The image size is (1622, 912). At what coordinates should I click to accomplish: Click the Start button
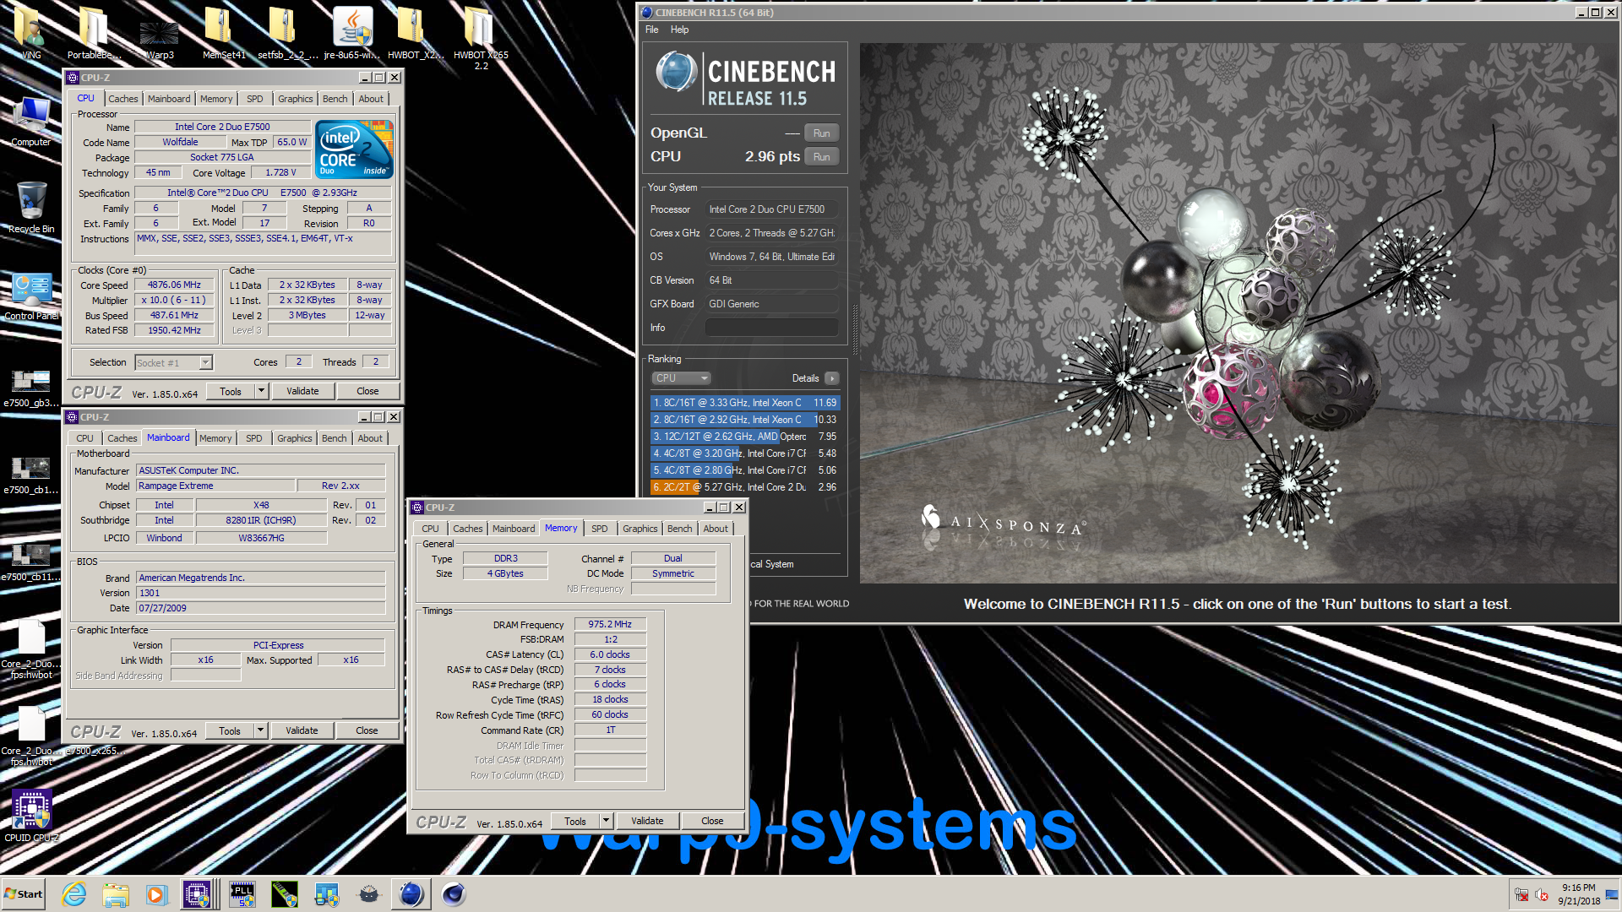pyautogui.click(x=24, y=894)
